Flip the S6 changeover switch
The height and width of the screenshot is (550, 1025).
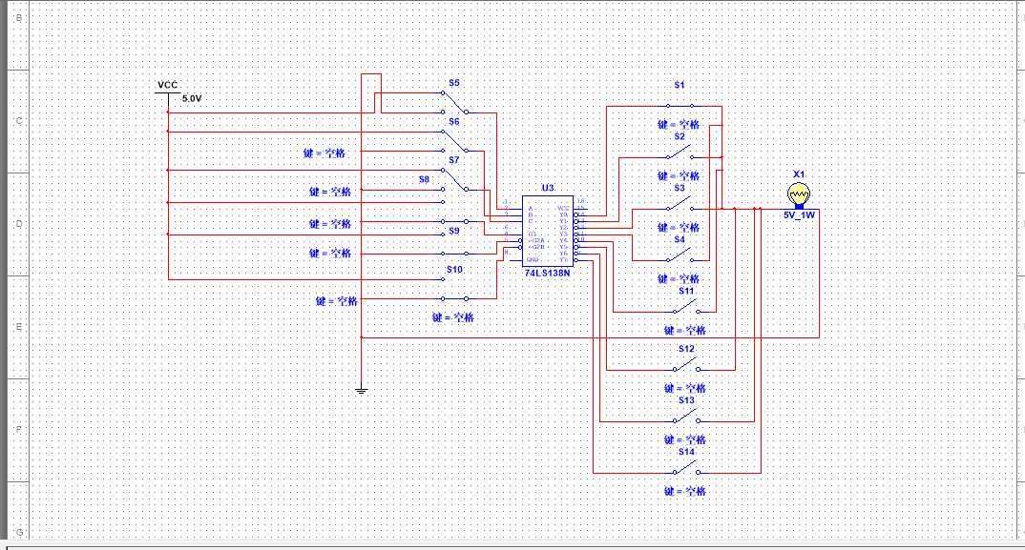454,141
